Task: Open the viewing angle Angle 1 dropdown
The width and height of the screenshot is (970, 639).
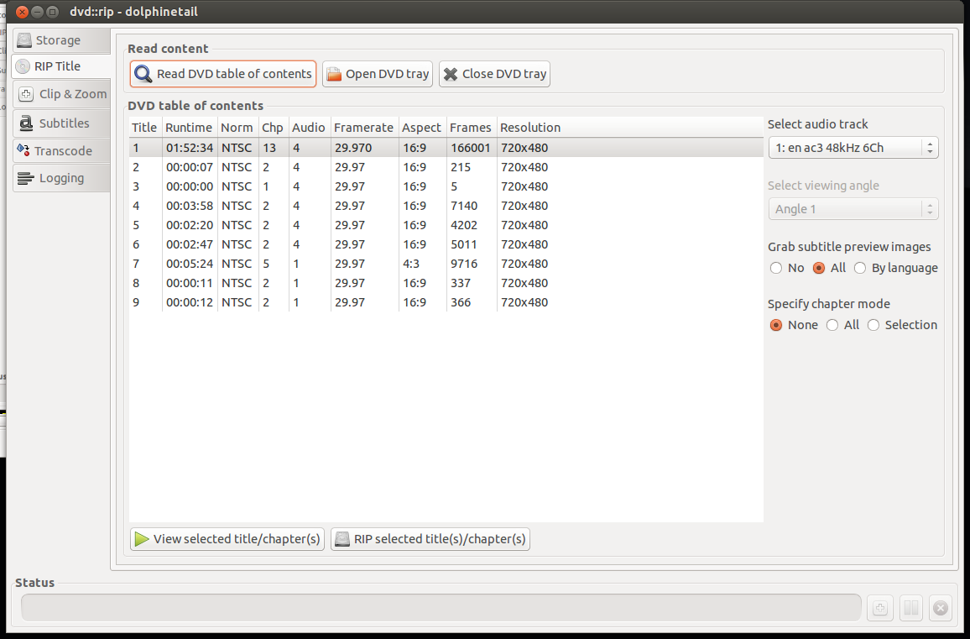Action: (x=853, y=209)
